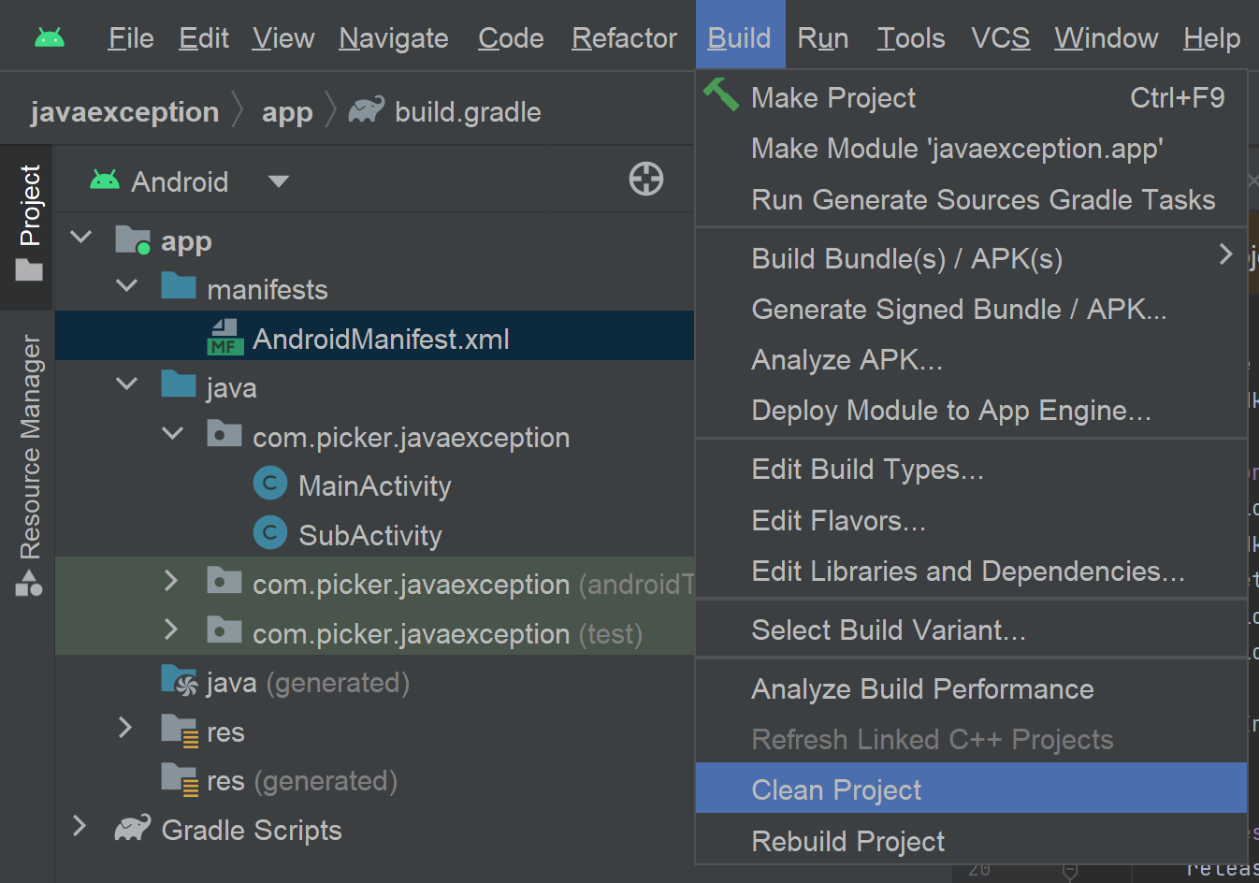1259x883 pixels.
Task: Collapse the app module tree node
Action: (81, 238)
